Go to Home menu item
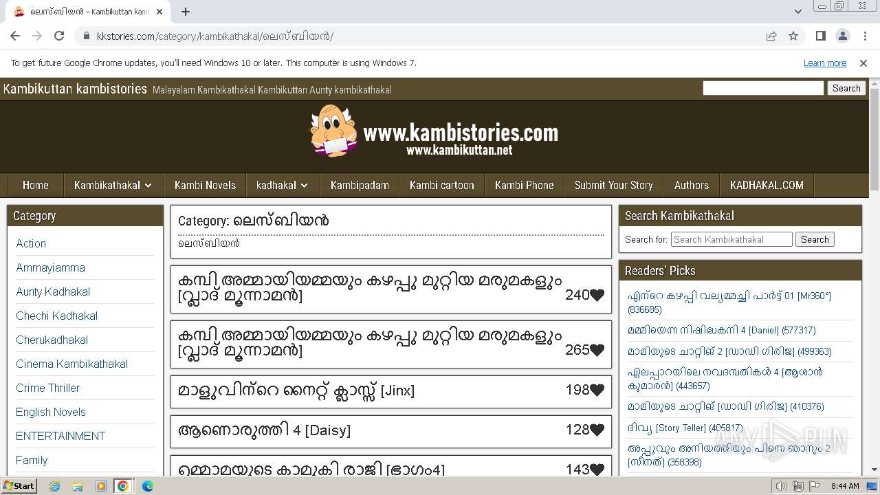Viewport: 880px width, 495px height. (36, 185)
